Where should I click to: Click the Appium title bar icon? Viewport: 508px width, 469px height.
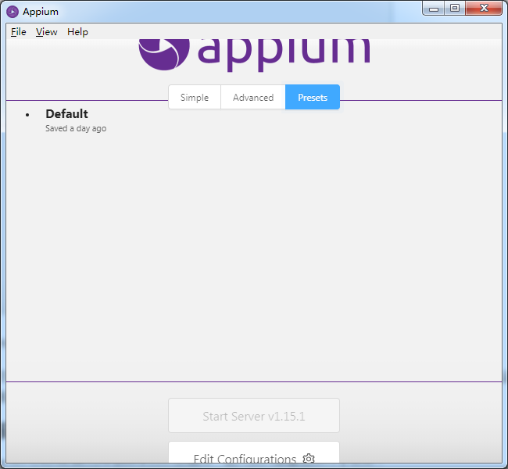pyautogui.click(x=13, y=12)
